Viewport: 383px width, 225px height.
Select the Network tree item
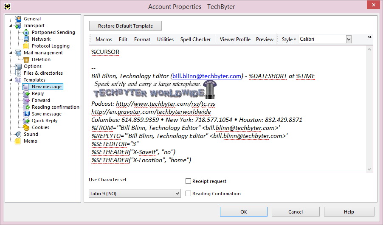point(41,39)
